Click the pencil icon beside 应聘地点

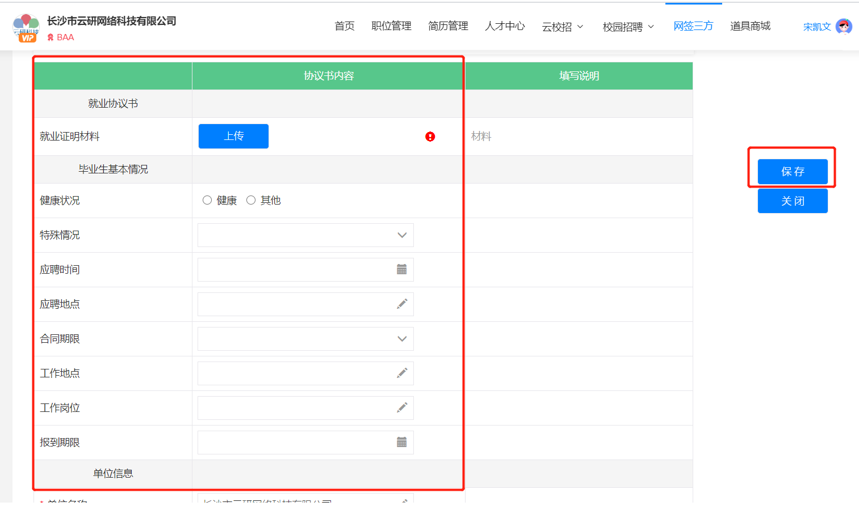tap(402, 304)
